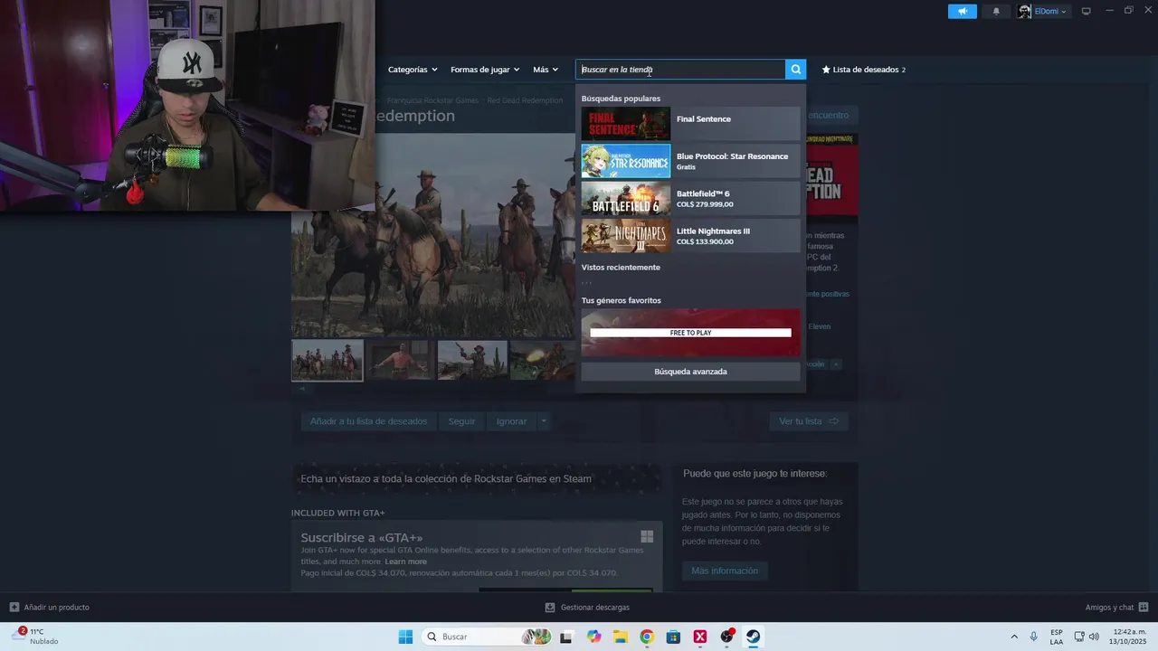Image resolution: width=1158 pixels, height=651 pixels.
Task: Click the Steam taskbar icon
Action: click(753, 637)
